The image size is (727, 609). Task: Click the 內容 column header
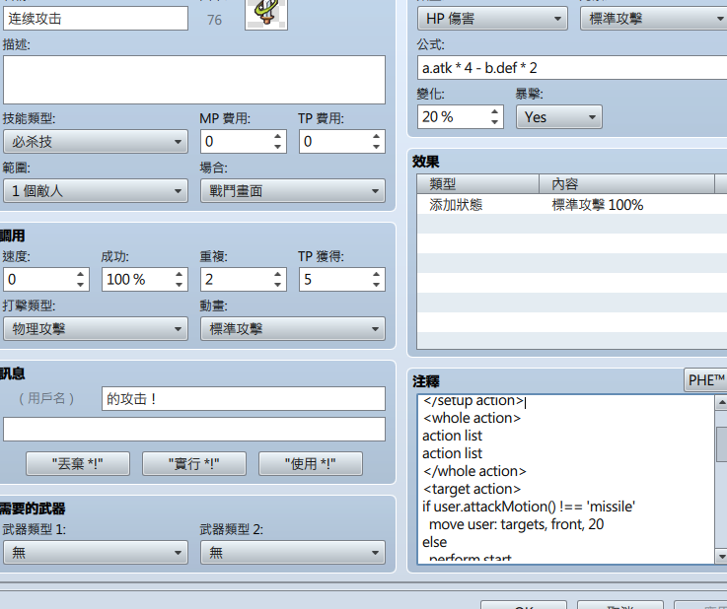(626, 184)
